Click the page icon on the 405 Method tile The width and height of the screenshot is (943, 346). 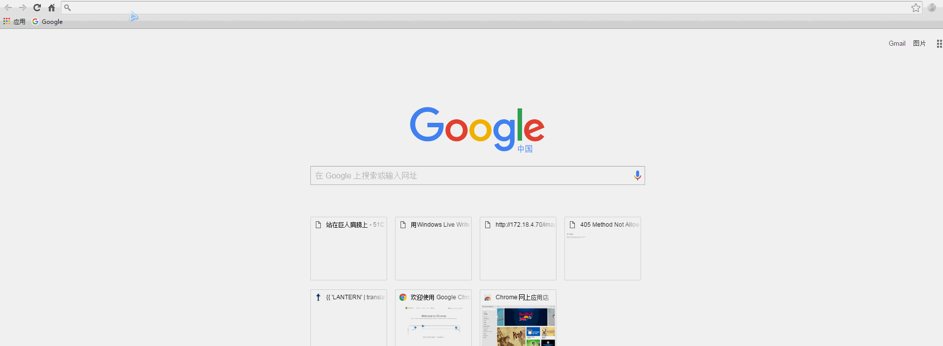coord(572,225)
